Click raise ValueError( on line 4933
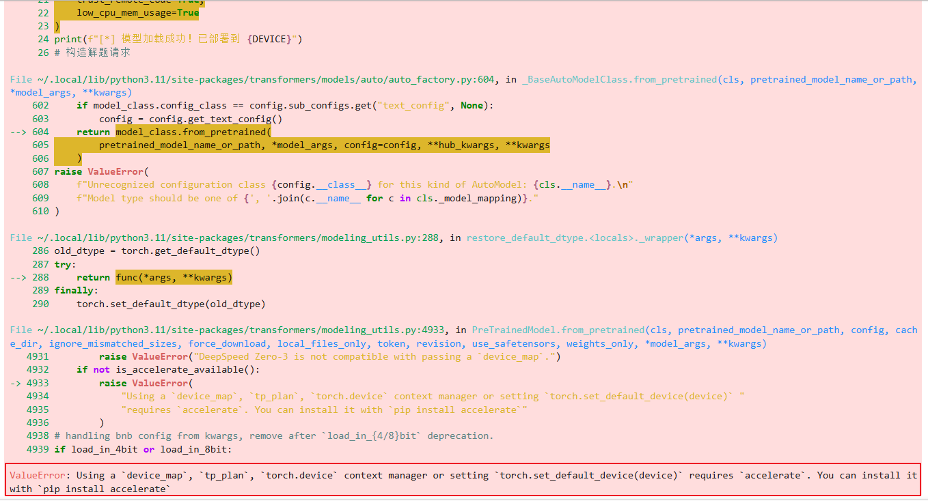Screen dimensions: 928x501 [x=146, y=383]
